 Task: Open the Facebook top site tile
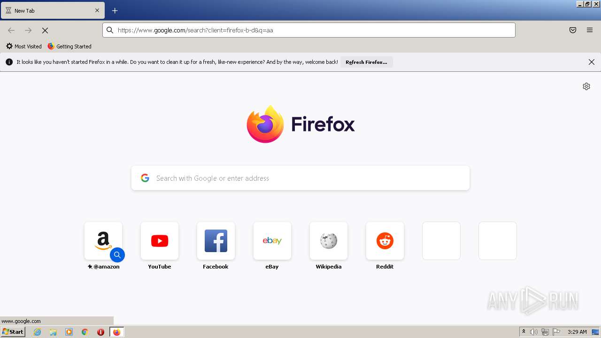[x=216, y=241]
